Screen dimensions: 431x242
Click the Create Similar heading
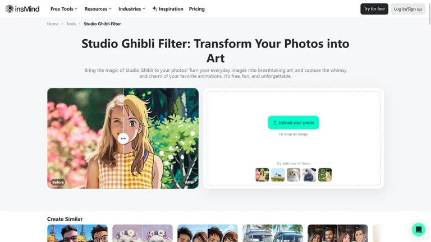(x=65, y=219)
